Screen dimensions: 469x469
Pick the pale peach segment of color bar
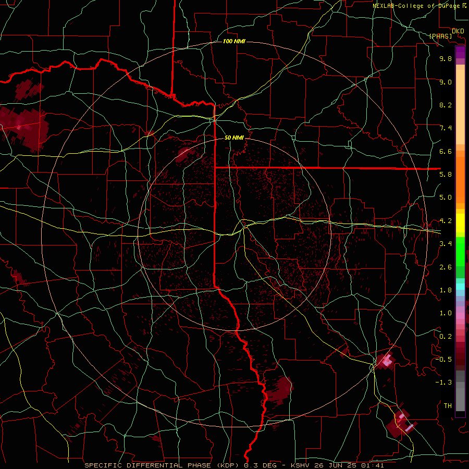click(x=460, y=108)
